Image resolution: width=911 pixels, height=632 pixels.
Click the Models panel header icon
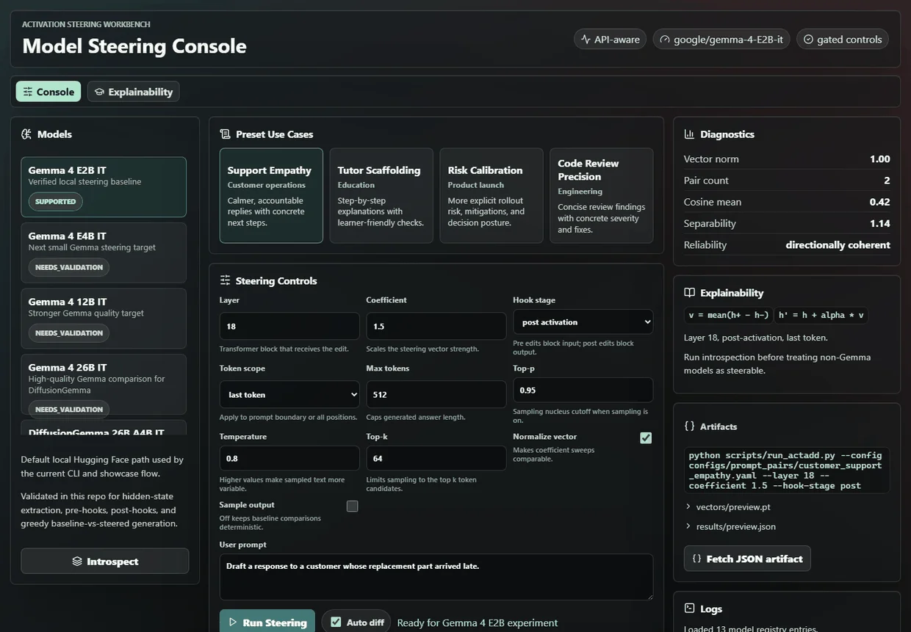click(26, 134)
